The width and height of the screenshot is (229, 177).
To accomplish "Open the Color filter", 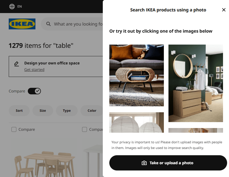I will coord(91,111).
